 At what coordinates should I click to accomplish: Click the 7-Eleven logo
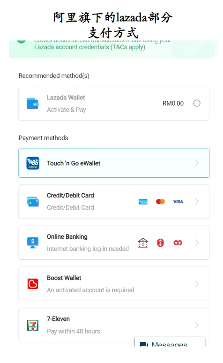(x=33, y=325)
